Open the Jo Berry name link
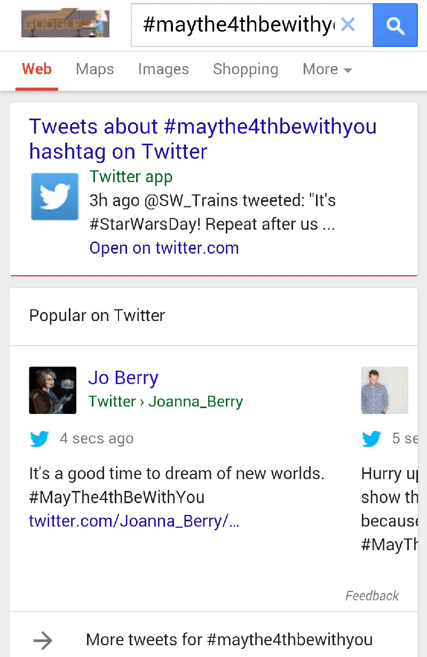 pyautogui.click(x=123, y=378)
